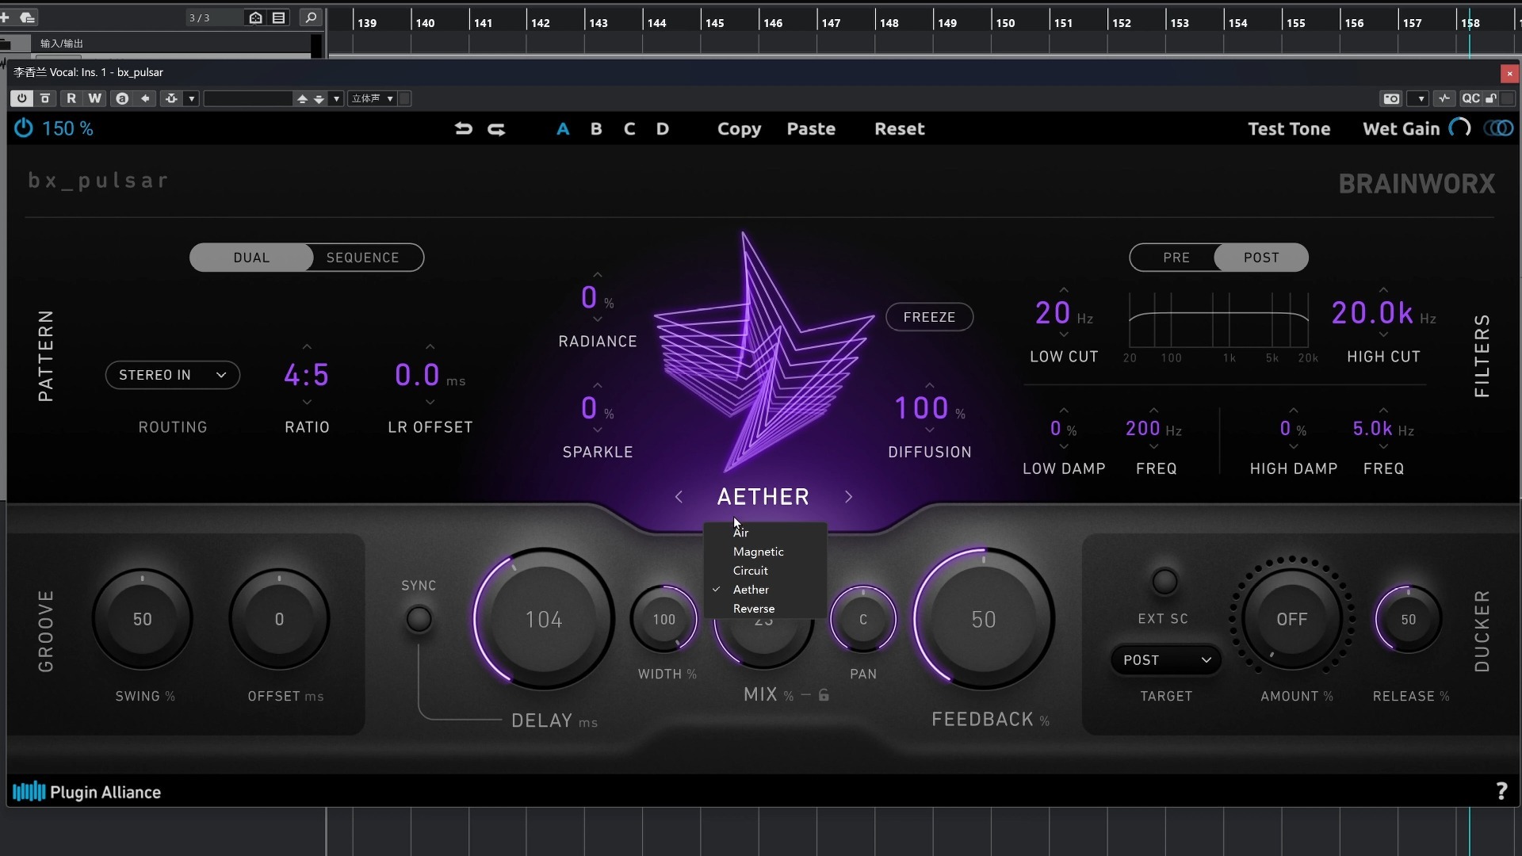Switch pattern mode to SEQUENCE
This screenshot has width=1522, height=856.
[x=362, y=257]
